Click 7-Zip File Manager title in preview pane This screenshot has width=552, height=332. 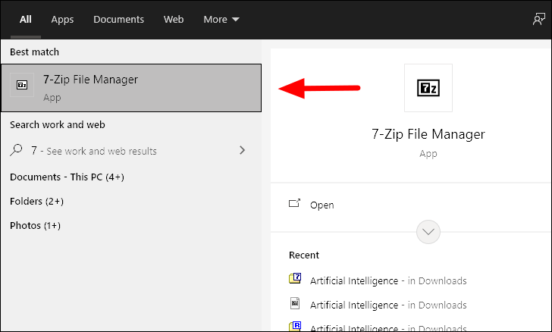click(x=428, y=134)
